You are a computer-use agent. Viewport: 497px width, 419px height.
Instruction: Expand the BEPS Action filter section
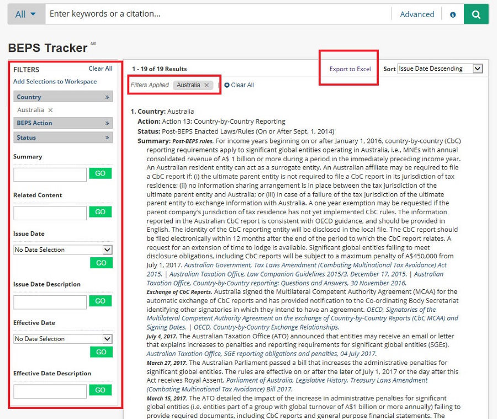(x=107, y=123)
